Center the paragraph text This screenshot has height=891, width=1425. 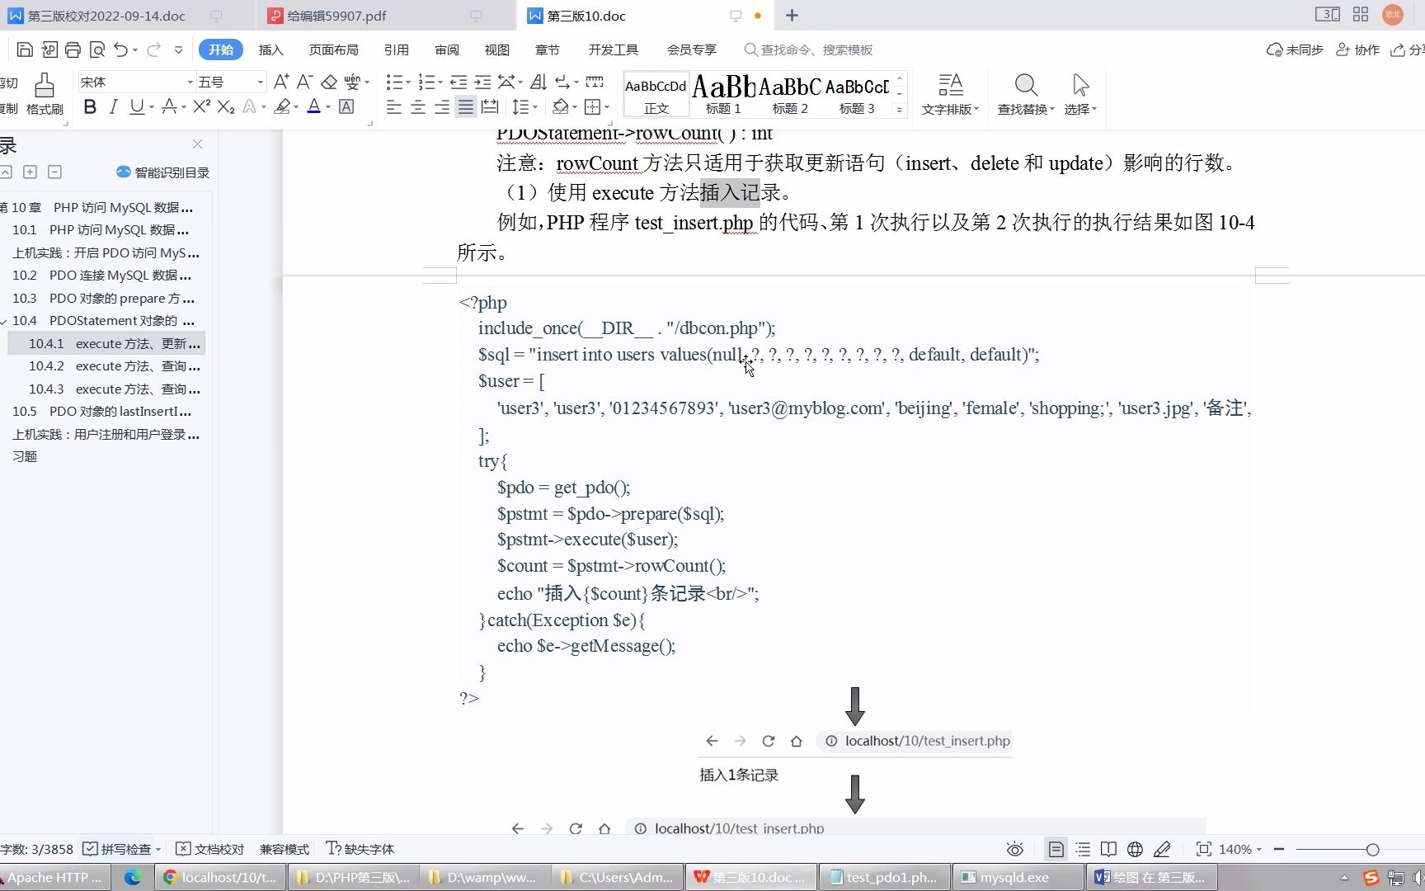click(418, 106)
